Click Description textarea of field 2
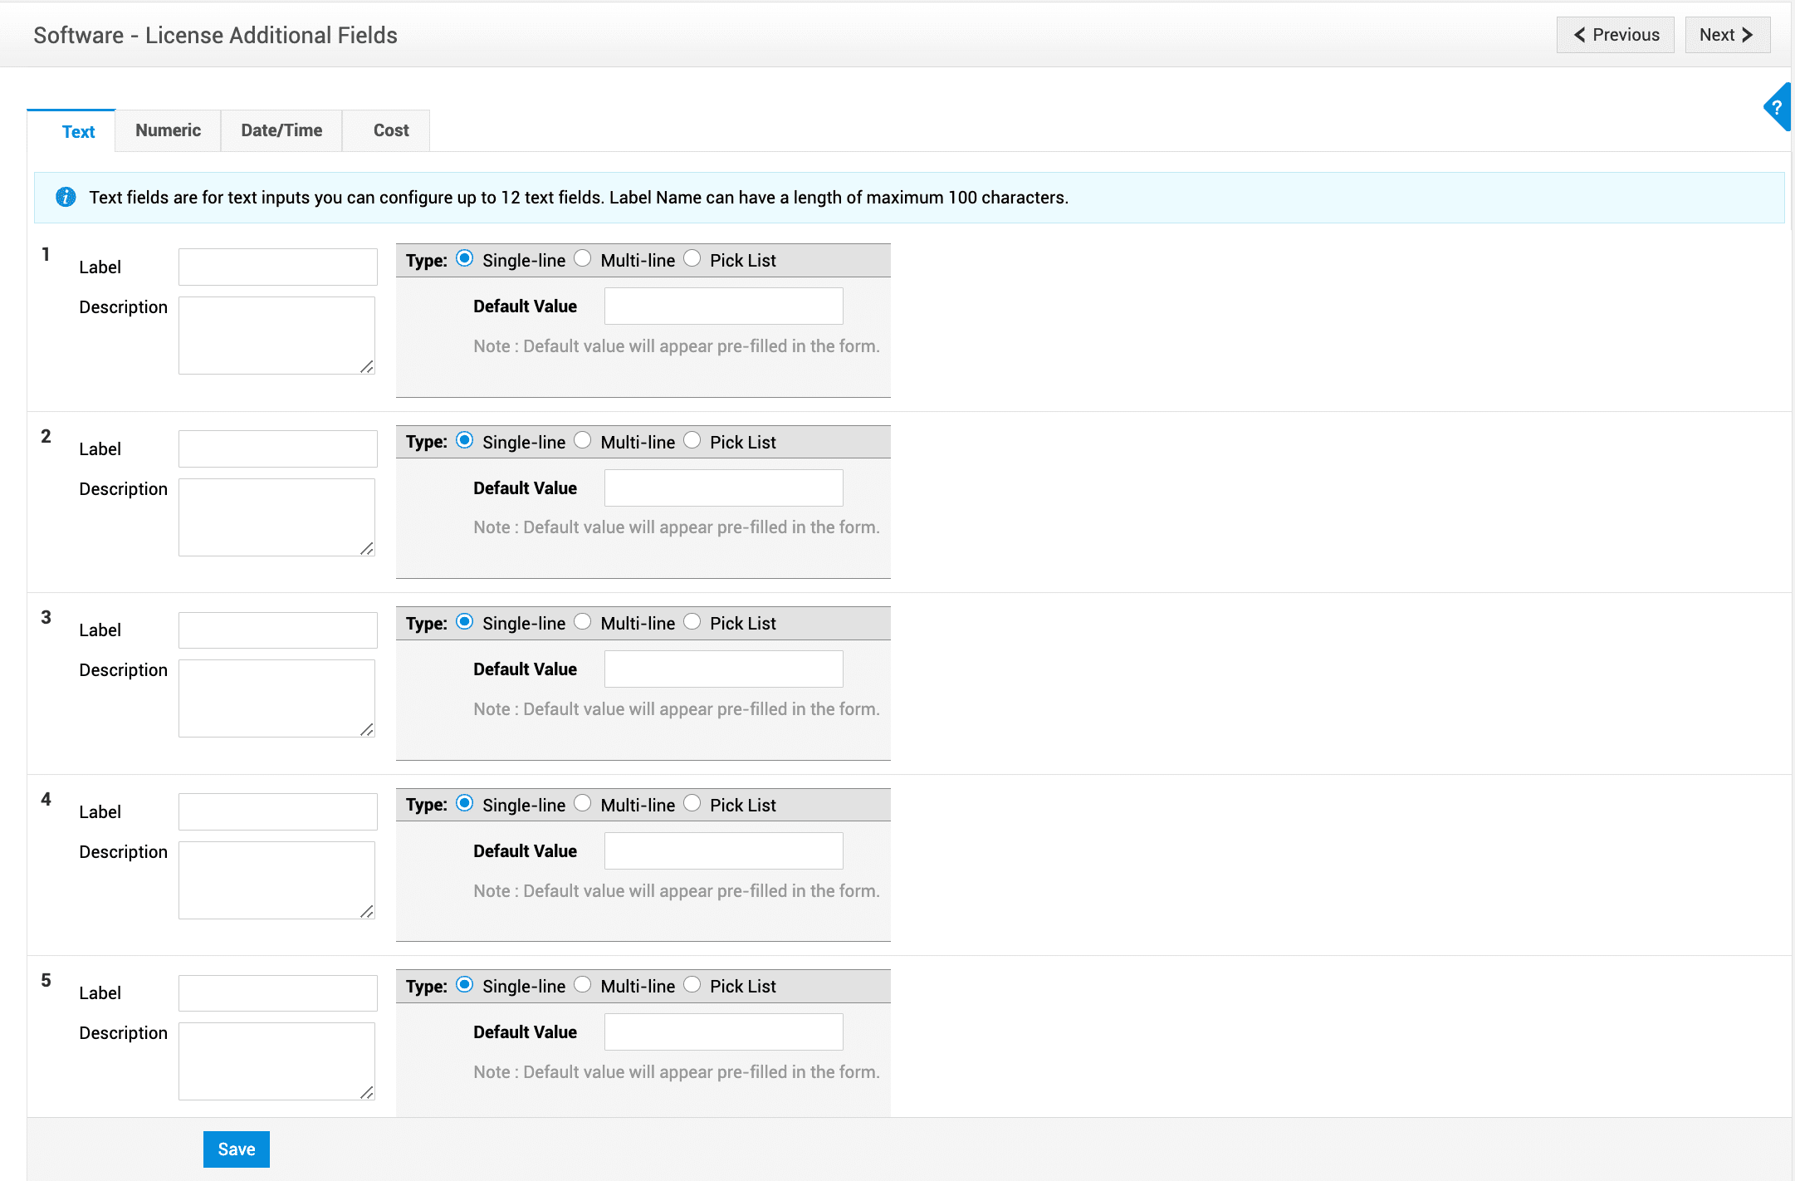 tap(276, 517)
